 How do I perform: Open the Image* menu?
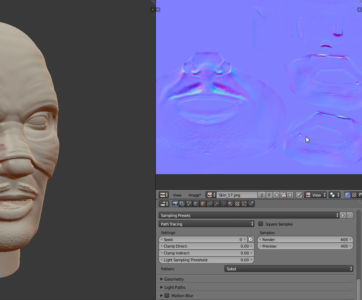point(194,195)
